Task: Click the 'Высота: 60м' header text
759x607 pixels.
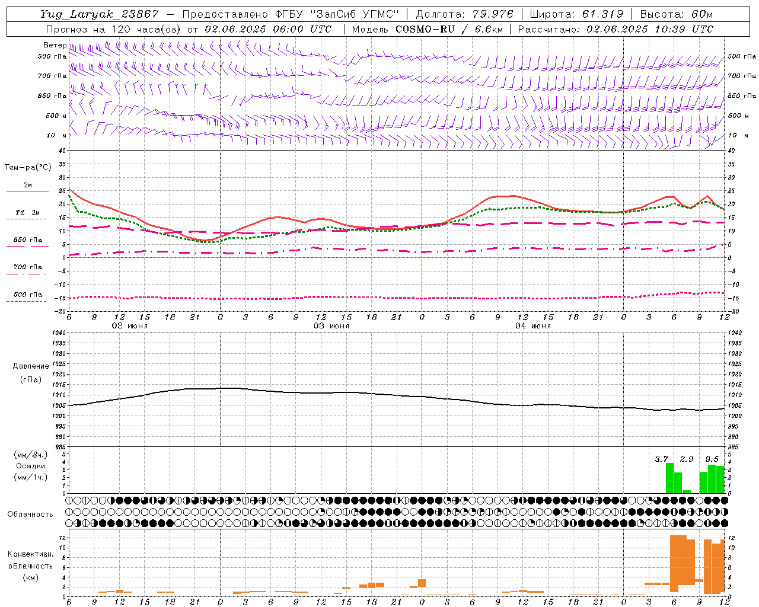Action: 677,14
